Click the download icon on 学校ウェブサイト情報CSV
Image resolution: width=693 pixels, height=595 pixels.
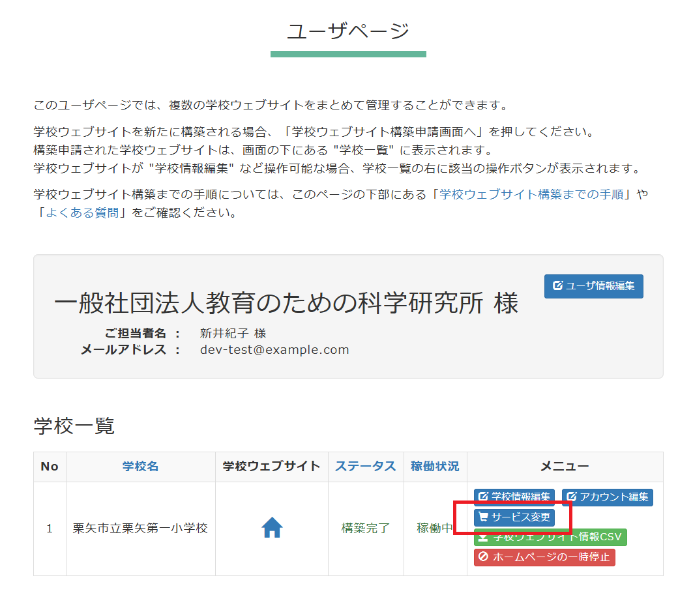[x=483, y=538]
